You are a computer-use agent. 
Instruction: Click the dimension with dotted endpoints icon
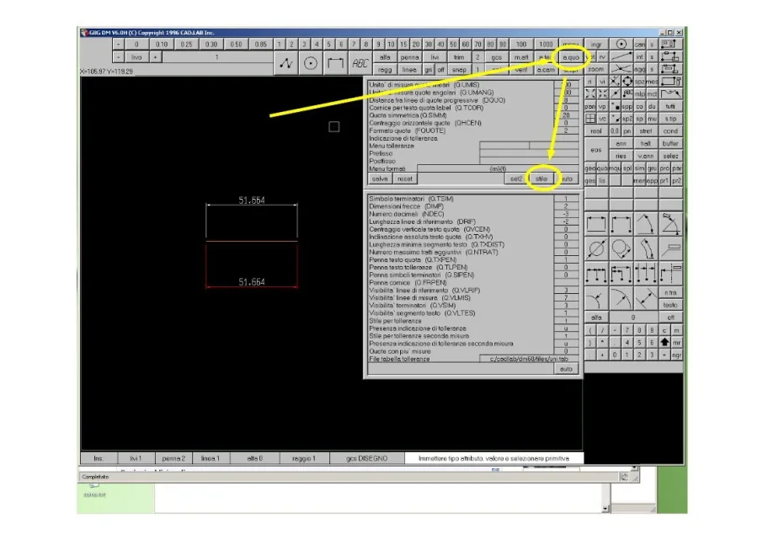click(x=621, y=224)
